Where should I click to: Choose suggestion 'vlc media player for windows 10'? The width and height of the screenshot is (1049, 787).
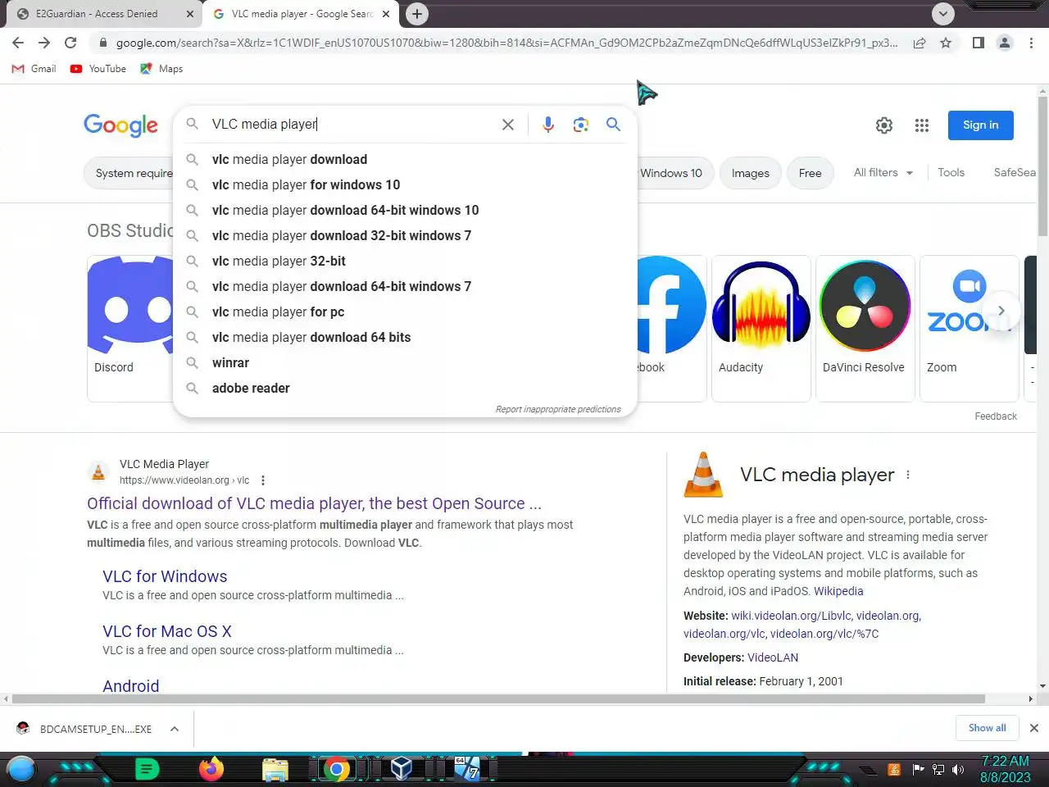click(405, 185)
